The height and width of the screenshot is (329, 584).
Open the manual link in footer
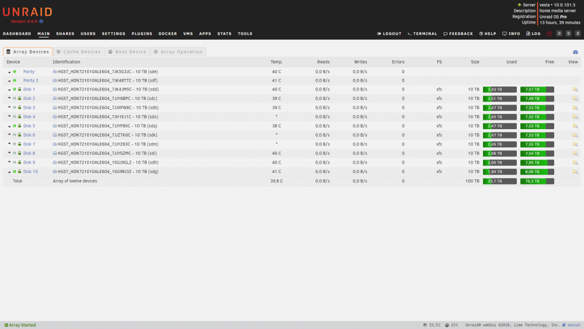coord(574,325)
